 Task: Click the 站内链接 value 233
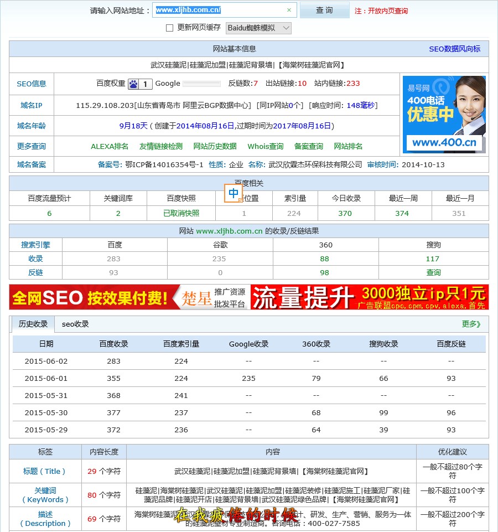[353, 84]
